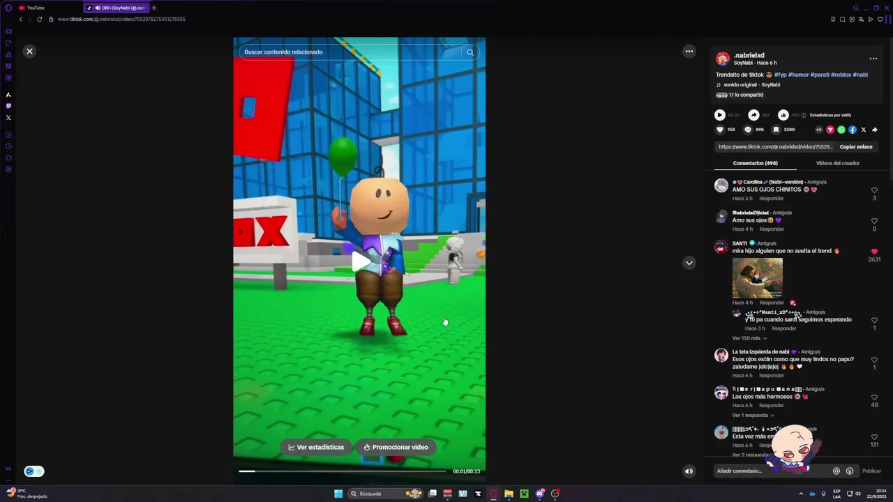Reply to Carolina's comment via Responder
This screenshot has height=502, width=893.
pos(772,199)
